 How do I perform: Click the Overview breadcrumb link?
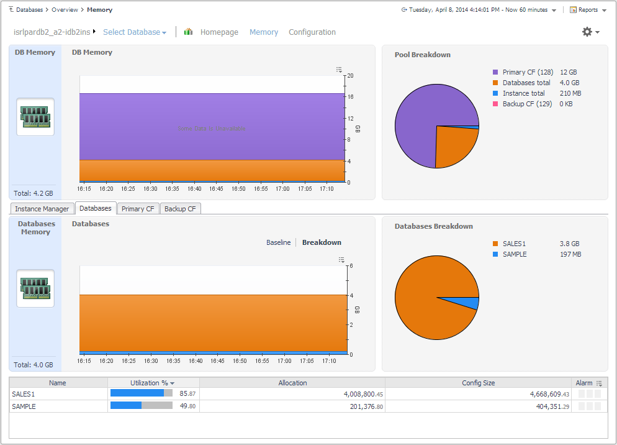[65, 10]
